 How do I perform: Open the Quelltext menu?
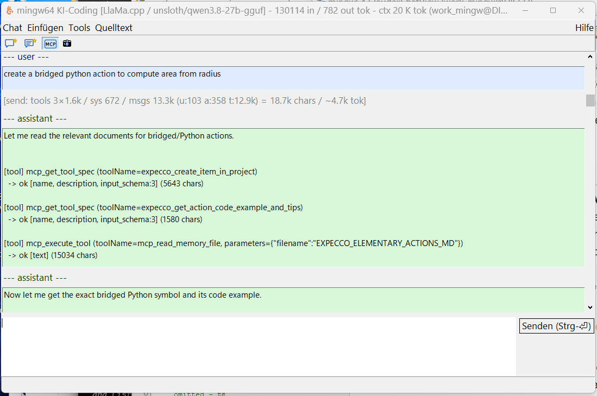click(x=114, y=28)
